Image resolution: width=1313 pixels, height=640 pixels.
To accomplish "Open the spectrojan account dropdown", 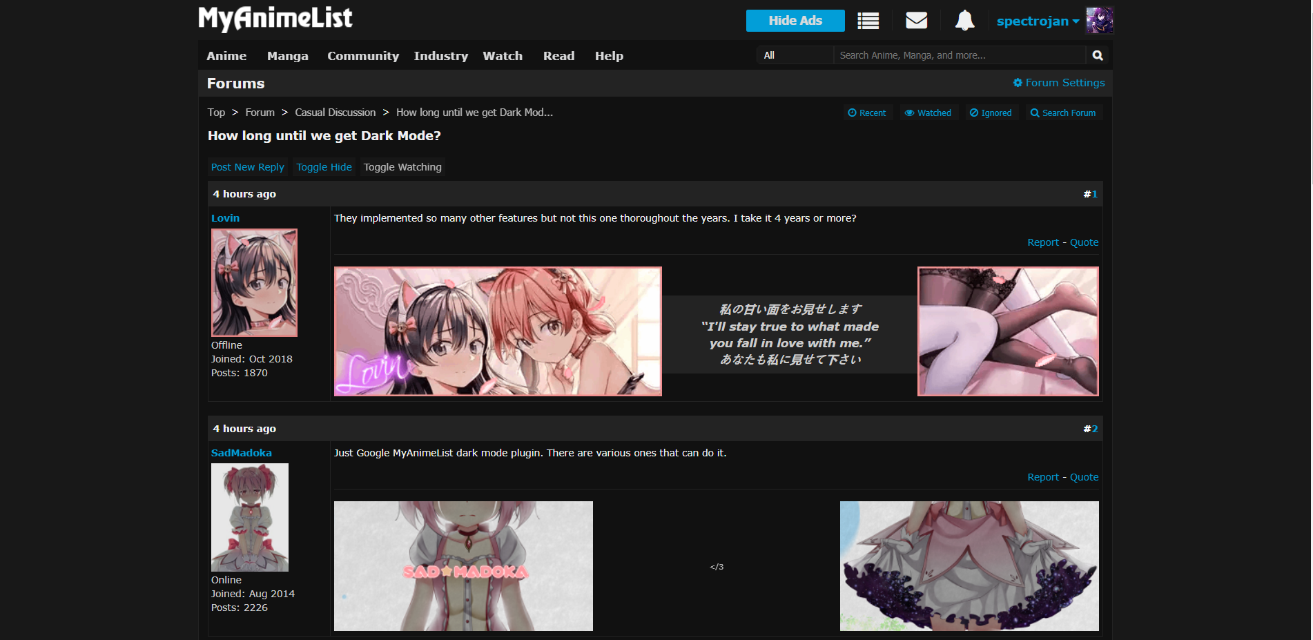I will pos(1038,21).
